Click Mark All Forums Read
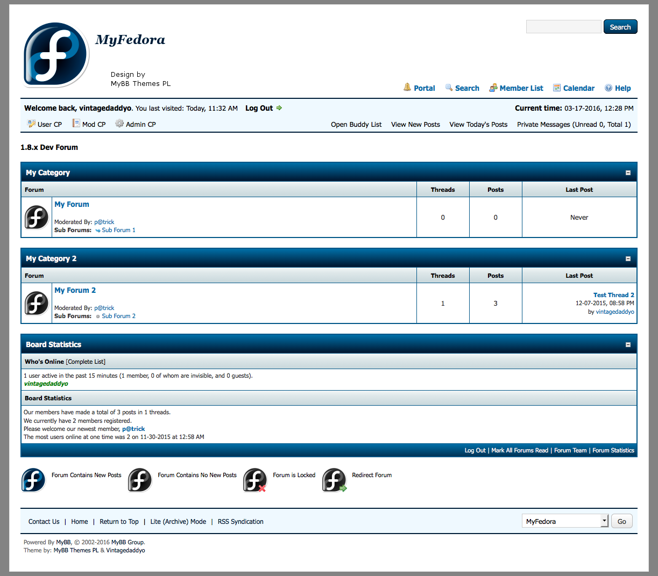The height and width of the screenshot is (576, 658). pos(520,451)
